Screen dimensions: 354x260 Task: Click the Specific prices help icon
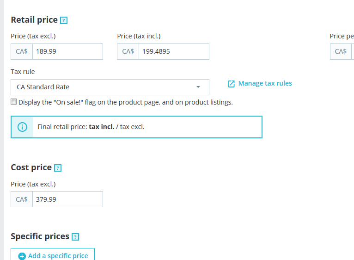coord(75,237)
